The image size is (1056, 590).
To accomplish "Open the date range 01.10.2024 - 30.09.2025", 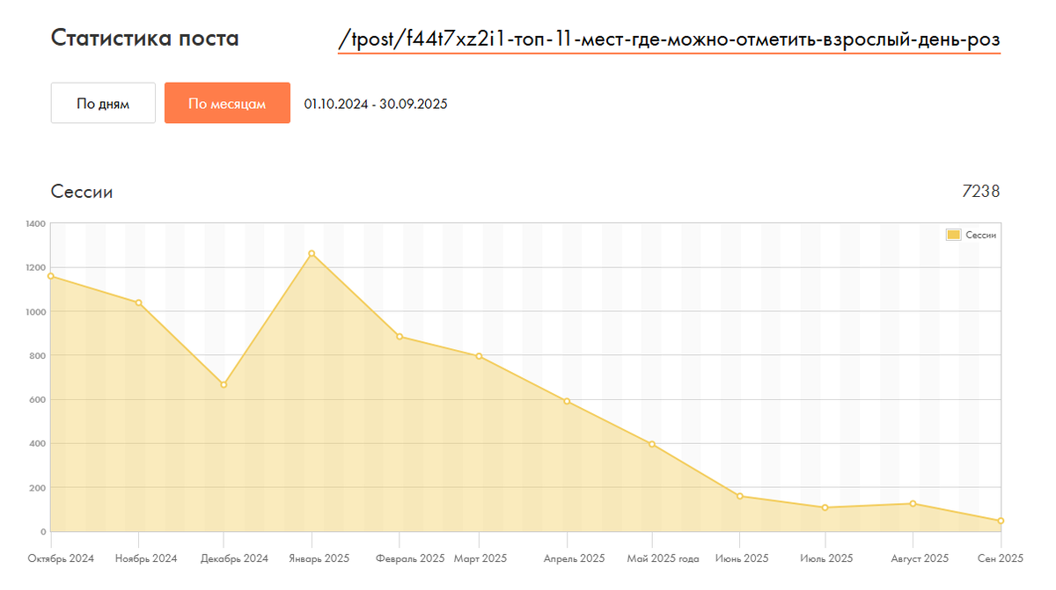I will coord(376,104).
